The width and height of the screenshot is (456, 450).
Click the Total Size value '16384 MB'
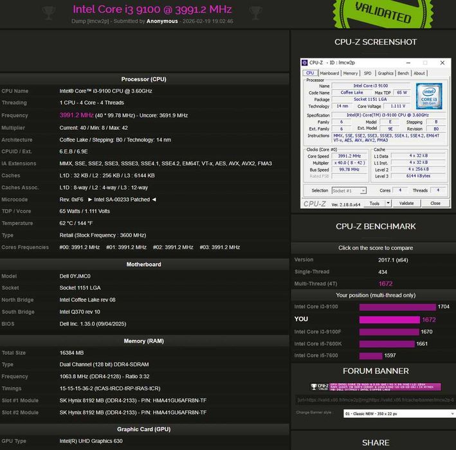[x=71, y=353]
